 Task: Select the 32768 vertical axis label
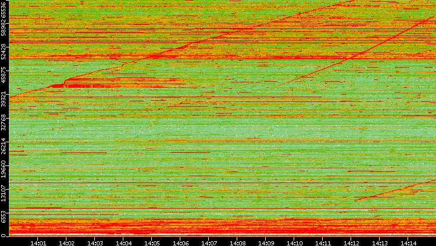4,124
